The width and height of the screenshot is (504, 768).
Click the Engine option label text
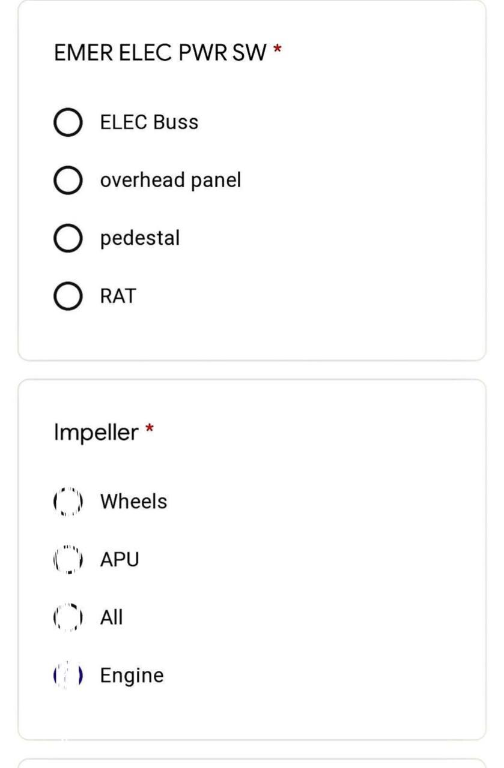[132, 674]
